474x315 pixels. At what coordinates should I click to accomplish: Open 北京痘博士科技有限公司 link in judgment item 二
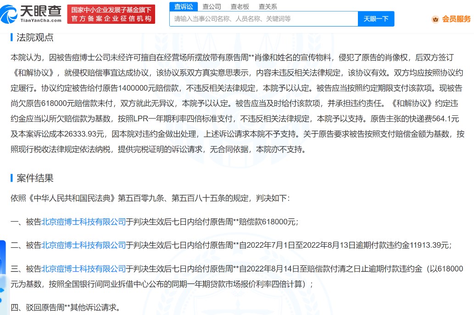click(x=84, y=245)
